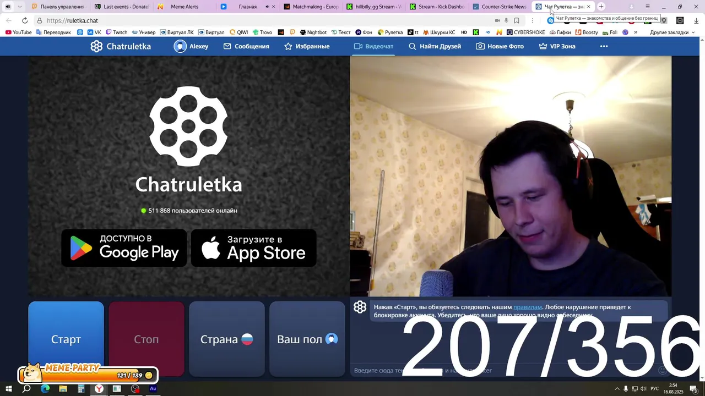Switch to Видеочат tab
Viewport: 705px width, 396px height.
point(373,46)
